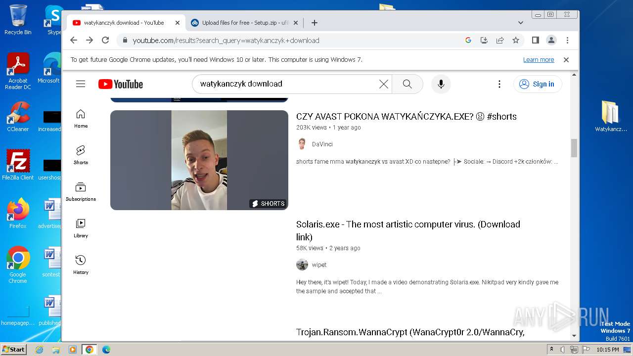Close the Upload files for free tab

296,23
